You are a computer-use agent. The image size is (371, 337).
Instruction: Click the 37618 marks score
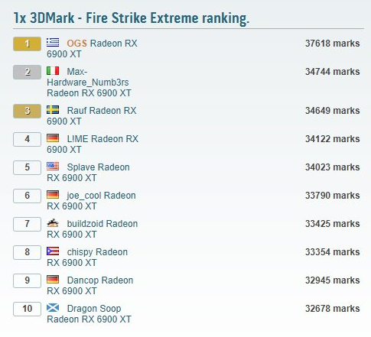[333, 44]
